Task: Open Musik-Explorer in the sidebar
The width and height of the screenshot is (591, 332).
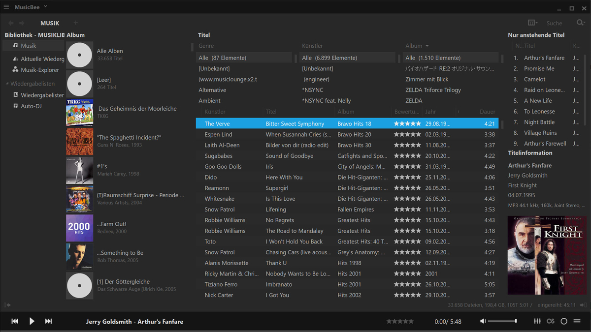Action: (x=39, y=70)
